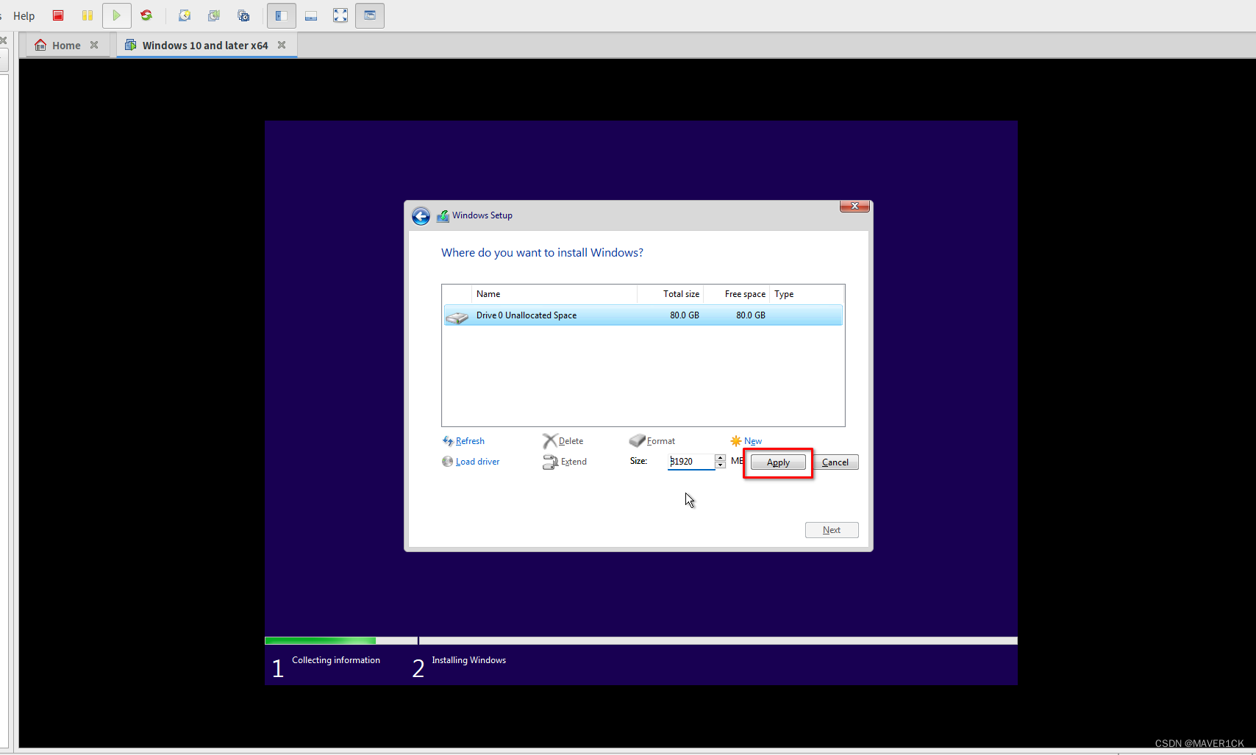The width and height of the screenshot is (1256, 755).
Task: Click the Format option
Action: 660,441
